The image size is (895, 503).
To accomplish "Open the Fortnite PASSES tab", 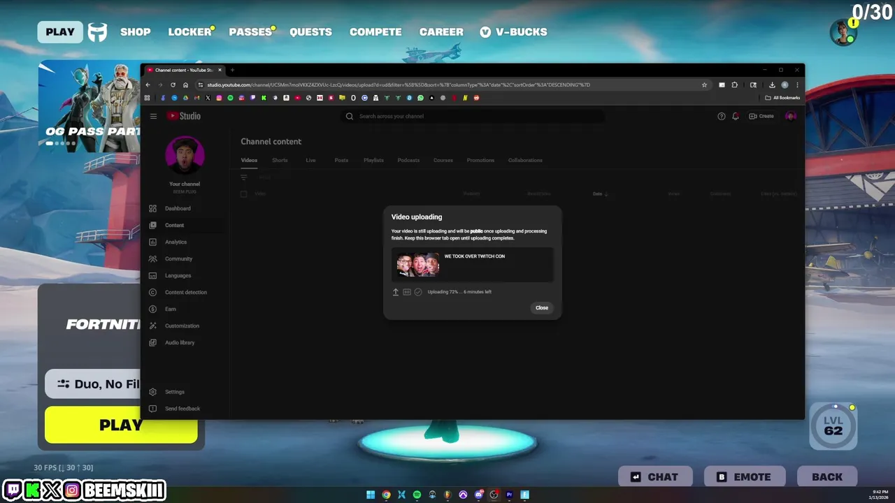I will click(250, 31).
